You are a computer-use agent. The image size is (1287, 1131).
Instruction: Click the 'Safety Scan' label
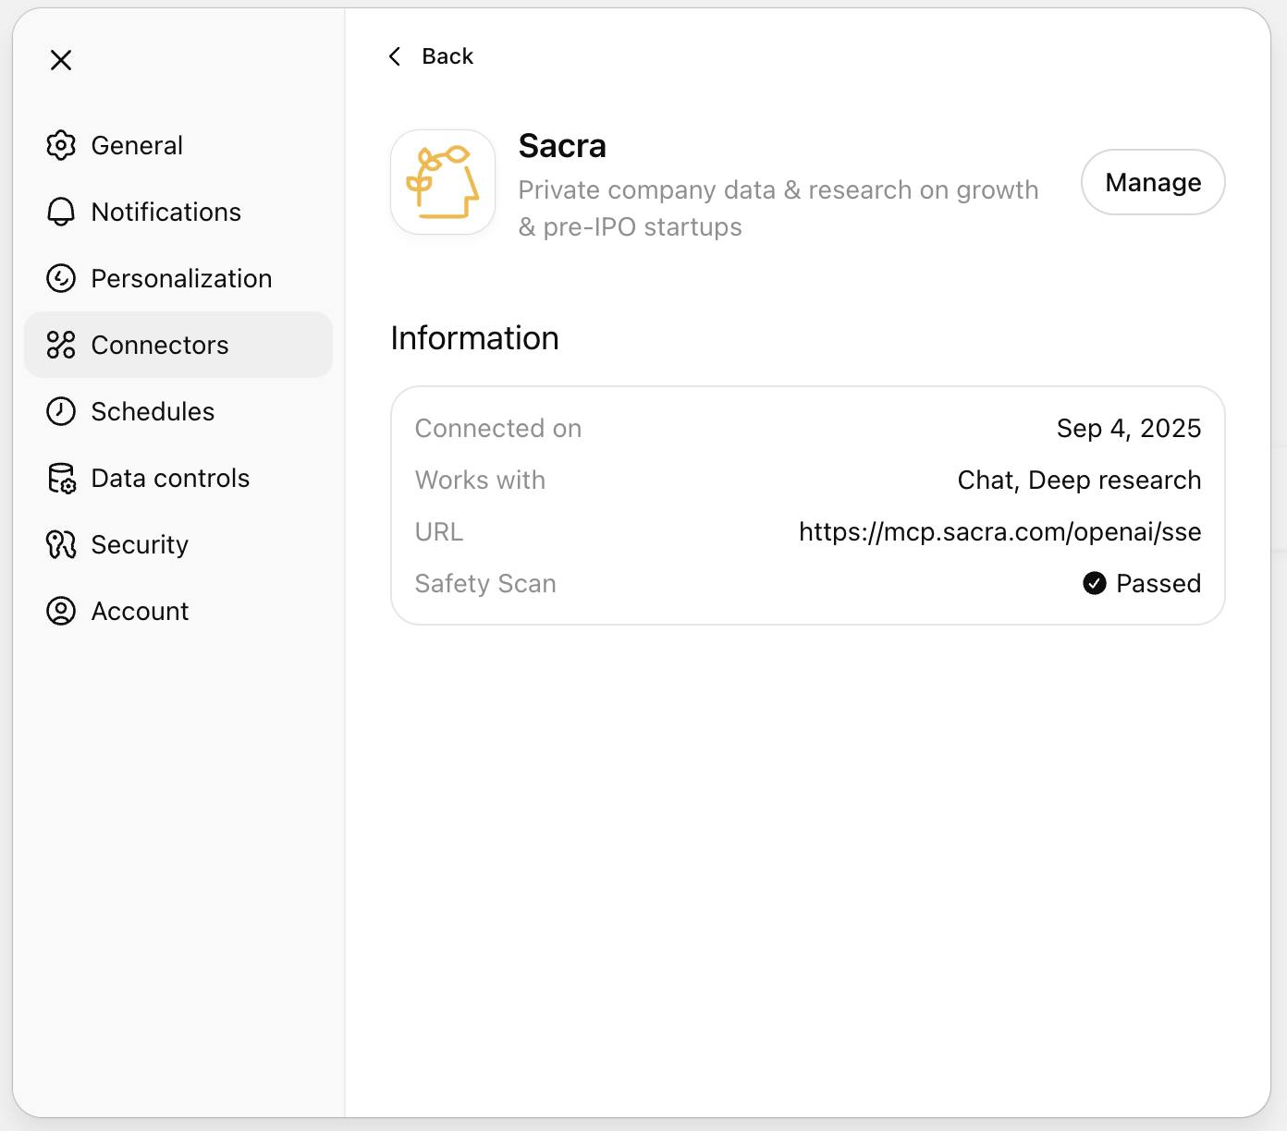(x=485, y=583)
